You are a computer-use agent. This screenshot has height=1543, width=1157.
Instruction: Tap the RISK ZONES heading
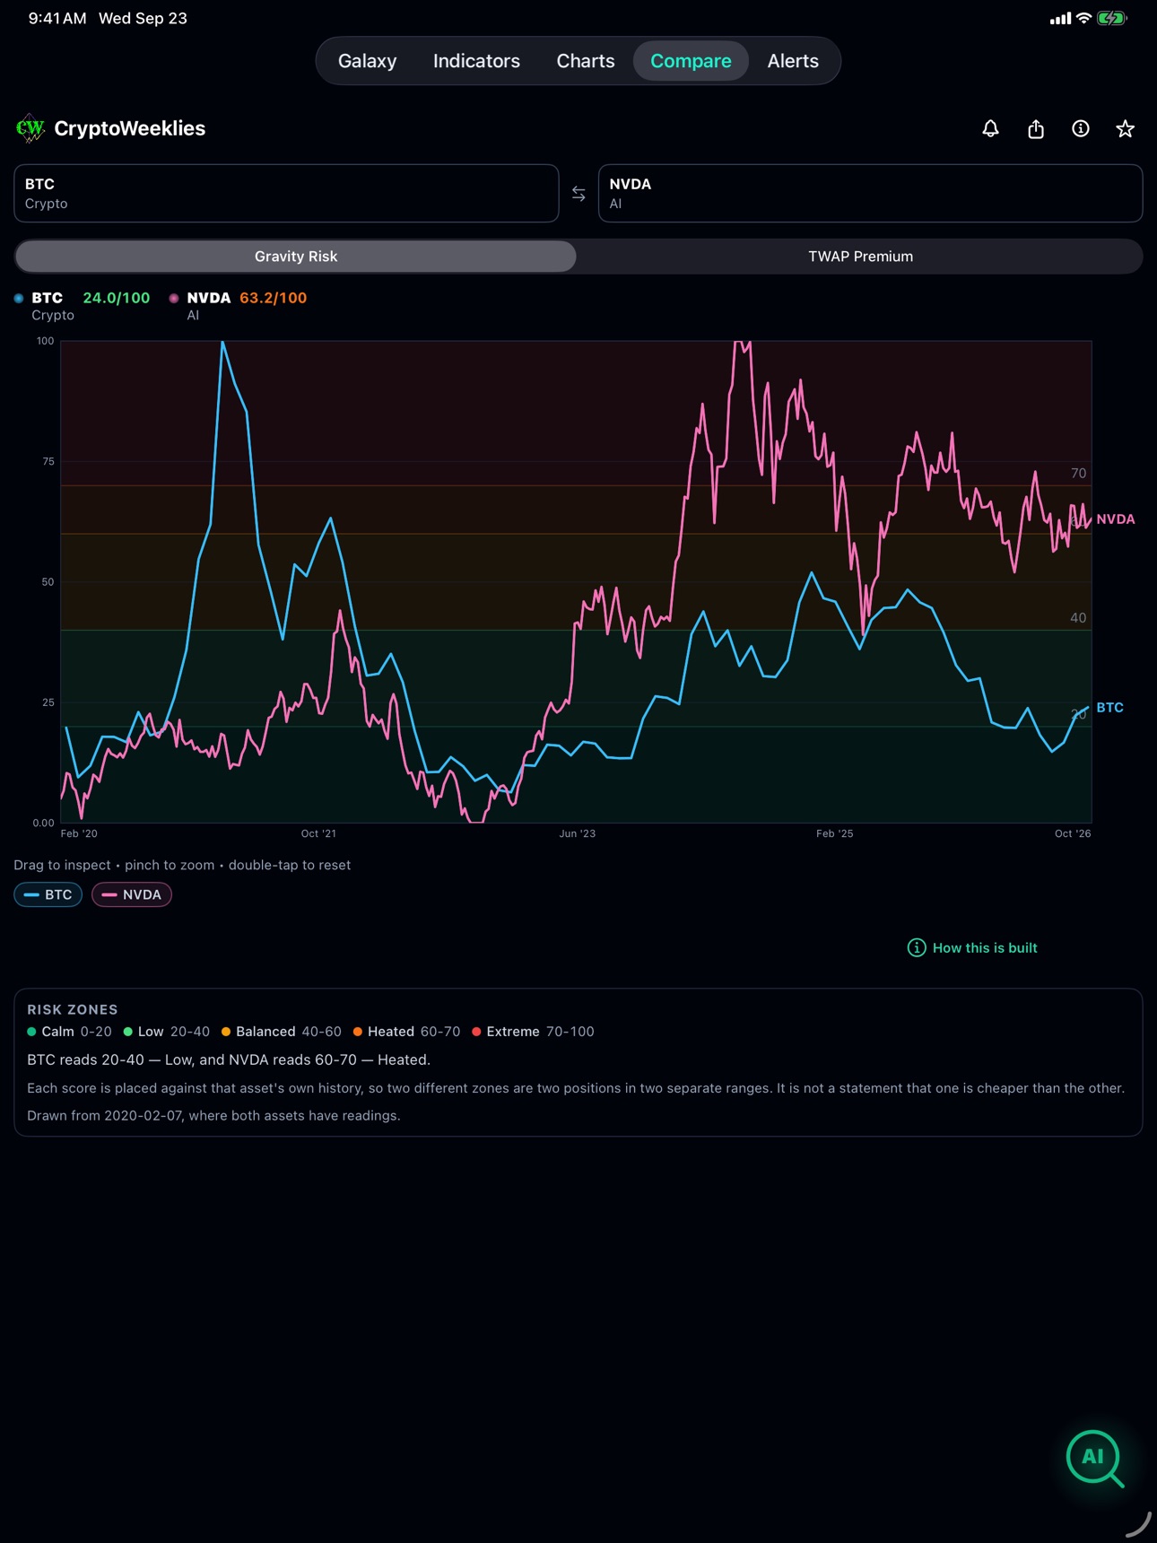click(73, 1010)
